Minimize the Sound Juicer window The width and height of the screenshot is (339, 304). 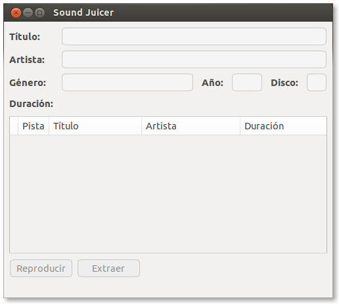(x=28, y=12)
